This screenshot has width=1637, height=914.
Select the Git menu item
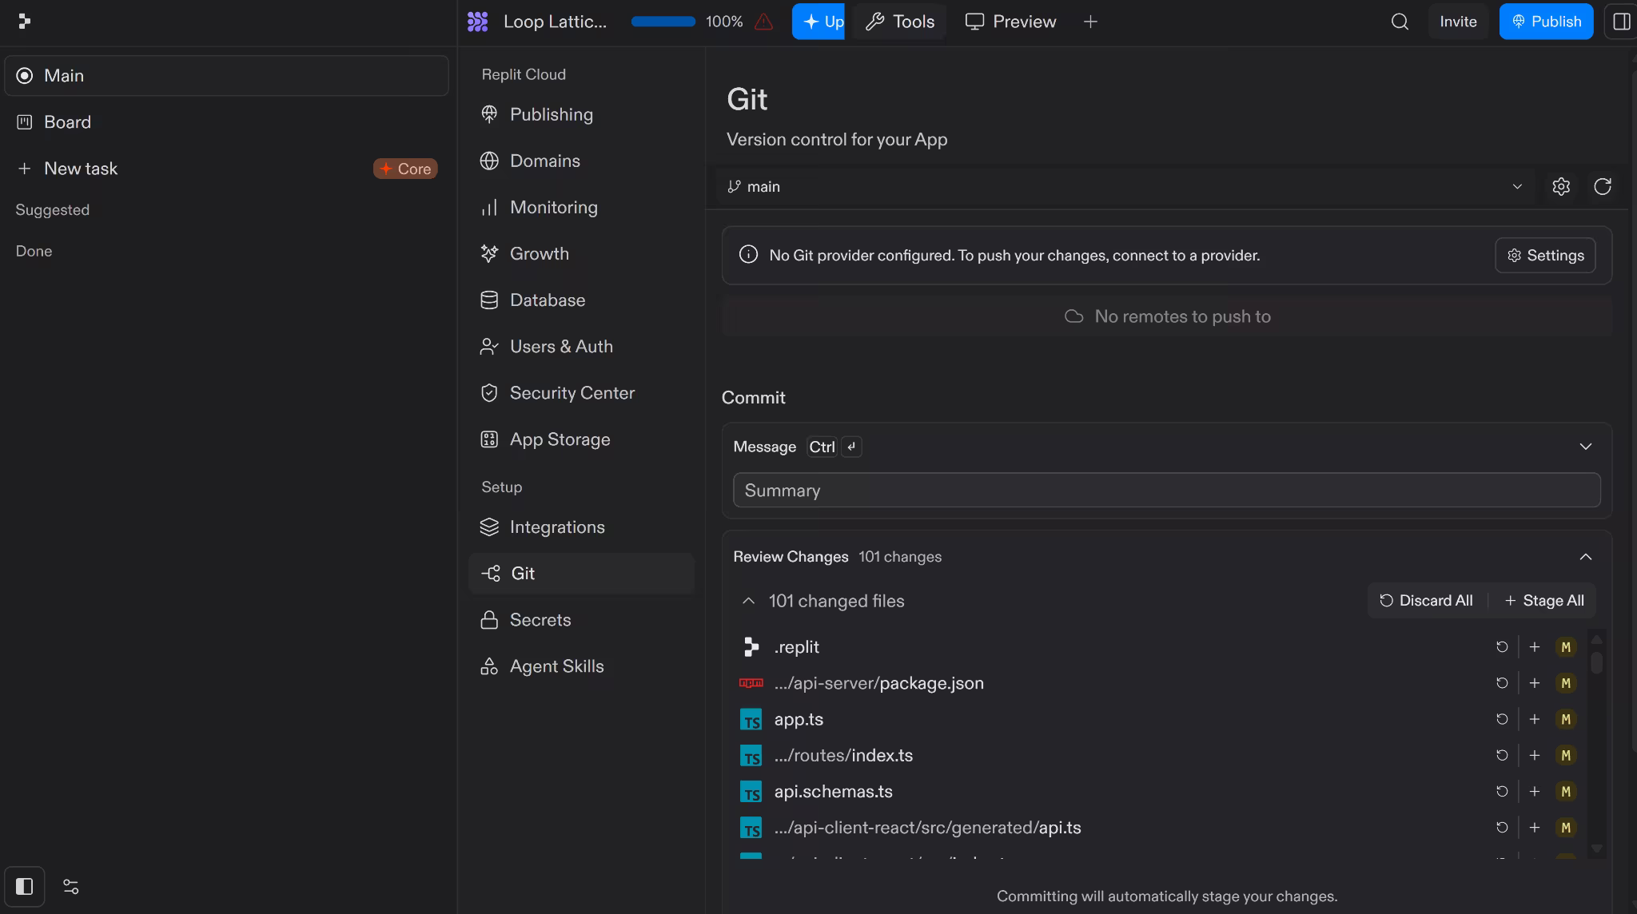click(581, 574)
